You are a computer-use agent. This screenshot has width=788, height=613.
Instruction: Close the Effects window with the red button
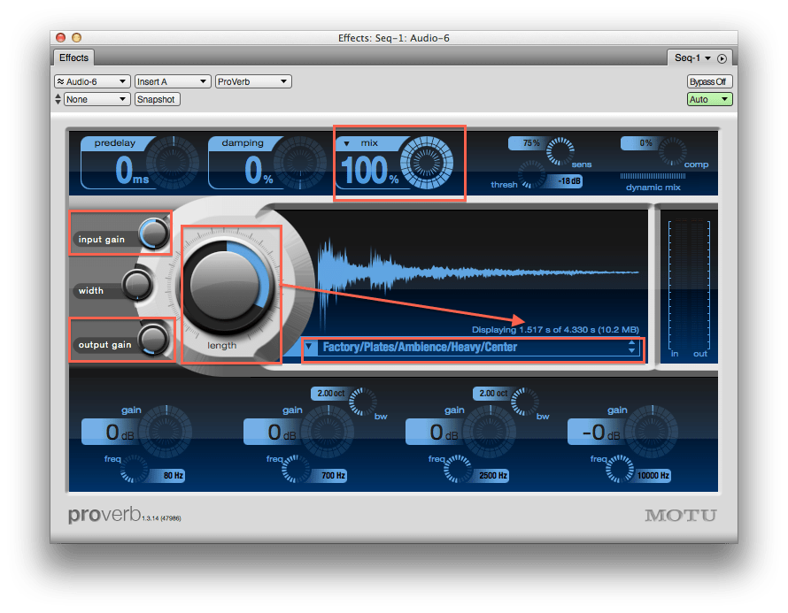pyautogui.click(x=61, y=38)
